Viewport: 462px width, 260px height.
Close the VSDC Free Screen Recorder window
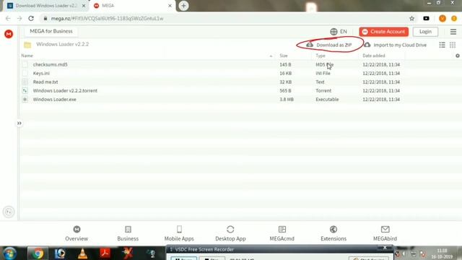tap(385, 248)
